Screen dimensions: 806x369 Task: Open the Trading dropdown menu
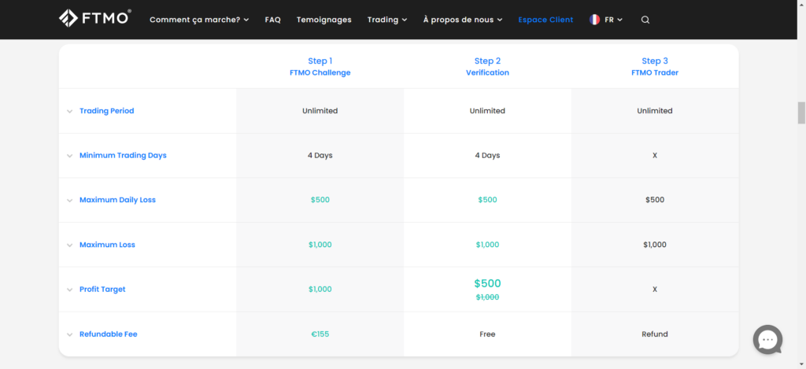tap(387, 20)
